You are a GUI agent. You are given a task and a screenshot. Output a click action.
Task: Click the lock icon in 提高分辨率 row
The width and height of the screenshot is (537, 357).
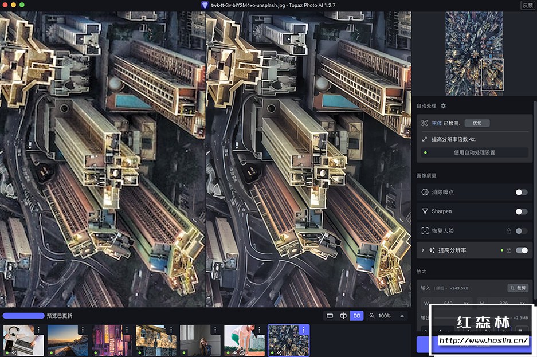[x=508, y=250]
